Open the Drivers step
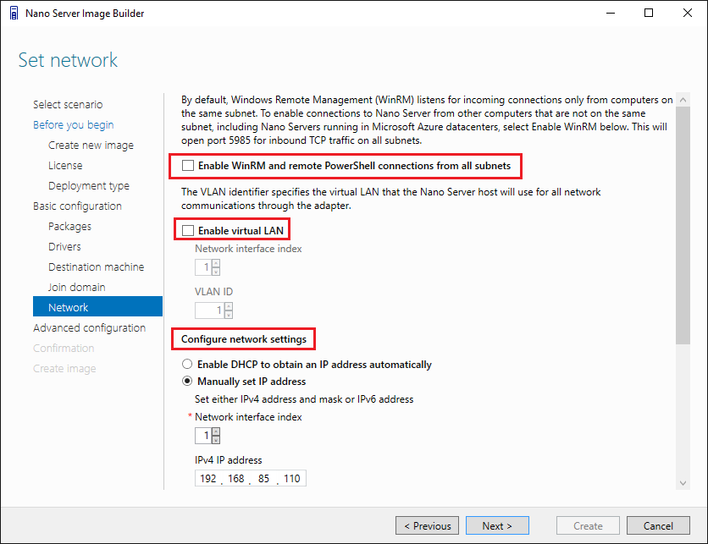Image resolution: width=708 pixels, height=544 pixels. [64, 247]
